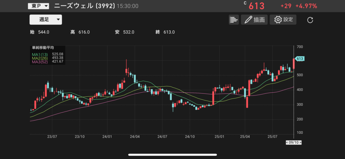Click the 安 532.0 low value
Viewport: 345px width, 159px height.
coord(125,32)
